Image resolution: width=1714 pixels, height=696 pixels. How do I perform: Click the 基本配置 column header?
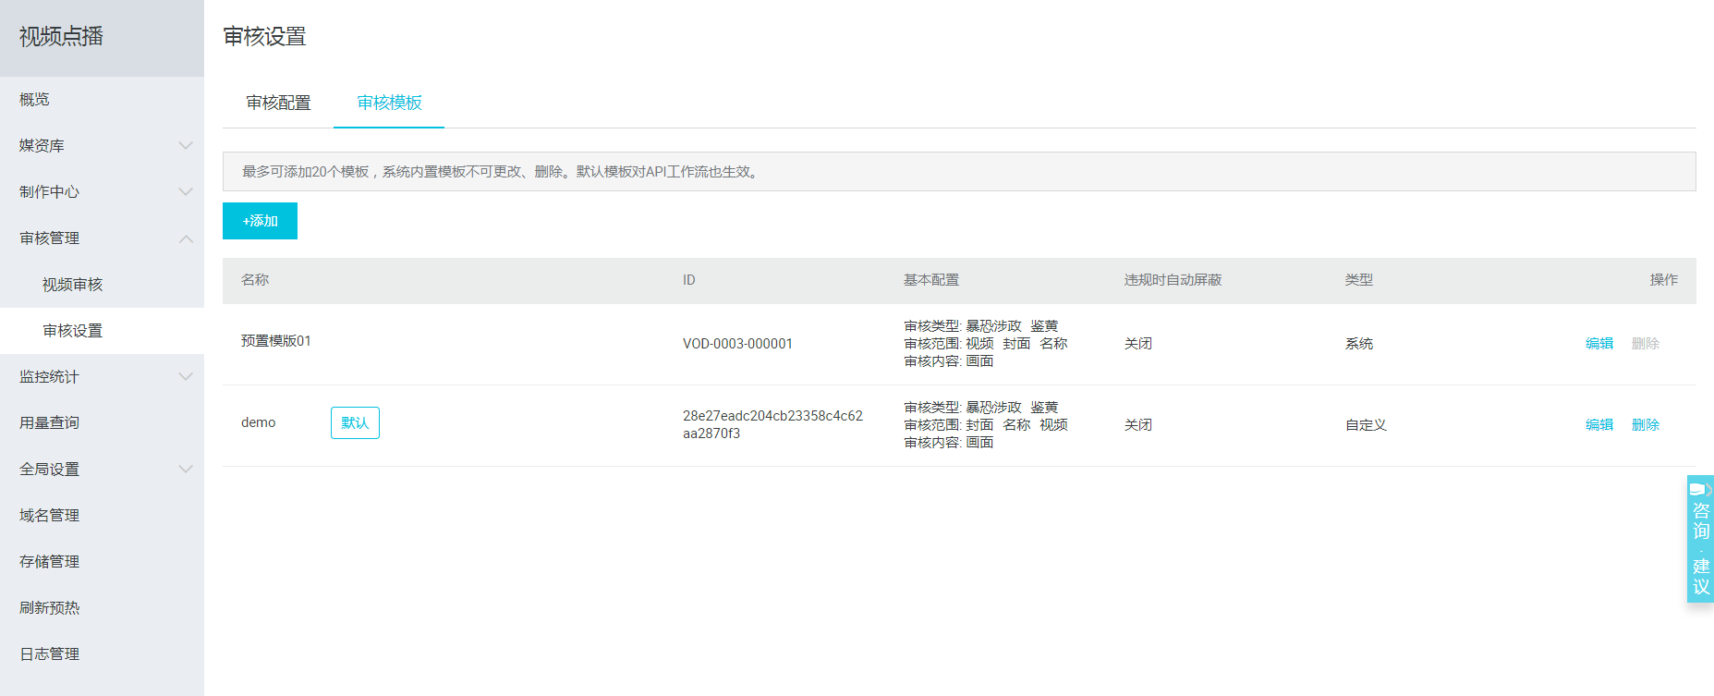pyautogui.click(x=931, y=279)
